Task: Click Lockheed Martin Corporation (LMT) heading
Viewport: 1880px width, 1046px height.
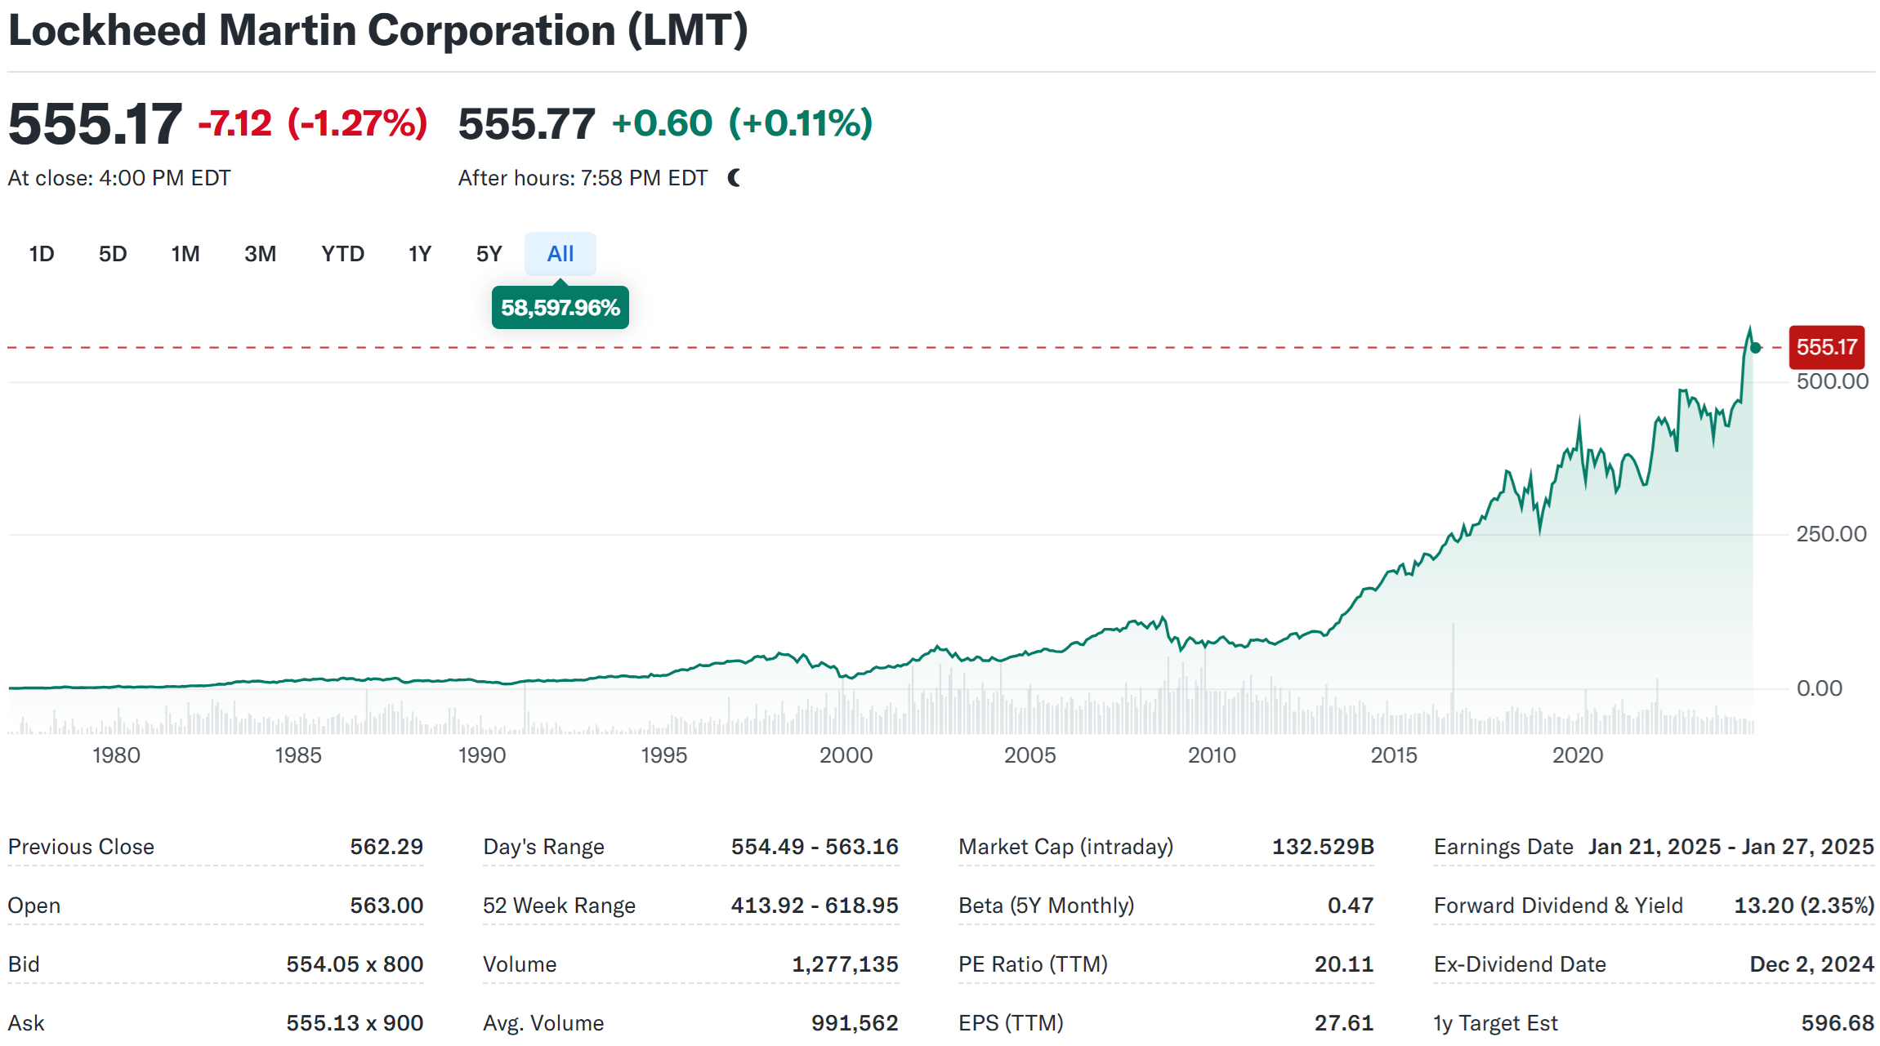Action: click(377, 30)
